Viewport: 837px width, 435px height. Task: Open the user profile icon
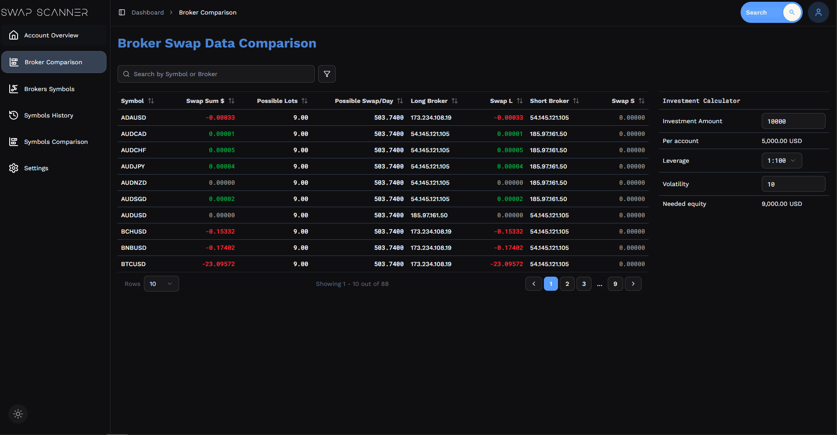(818, 12)
